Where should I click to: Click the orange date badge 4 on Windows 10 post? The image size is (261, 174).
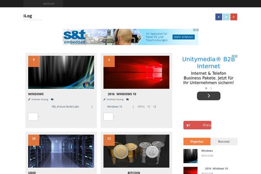click(109, 61)
